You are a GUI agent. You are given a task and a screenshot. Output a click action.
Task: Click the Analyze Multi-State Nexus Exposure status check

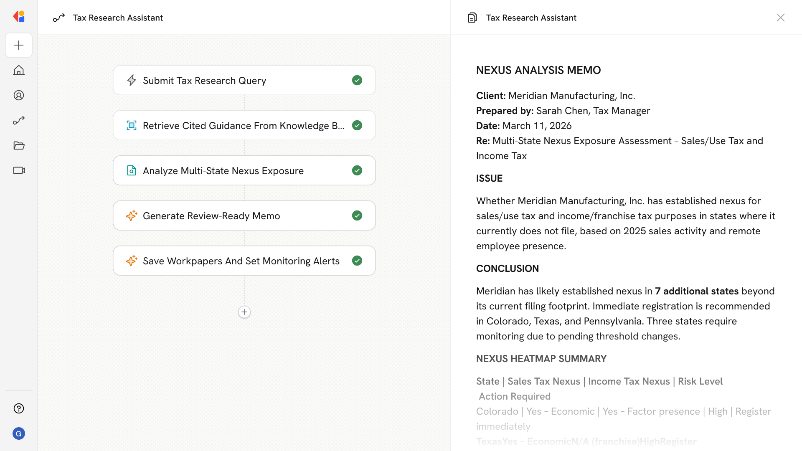(357, 170)
